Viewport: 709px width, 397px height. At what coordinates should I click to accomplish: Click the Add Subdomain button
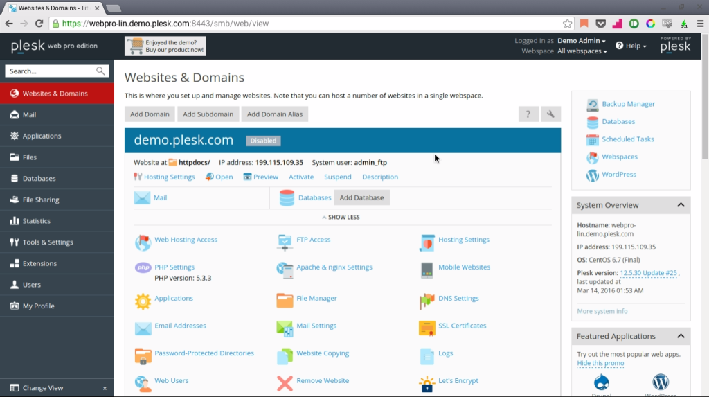(208, 114)
